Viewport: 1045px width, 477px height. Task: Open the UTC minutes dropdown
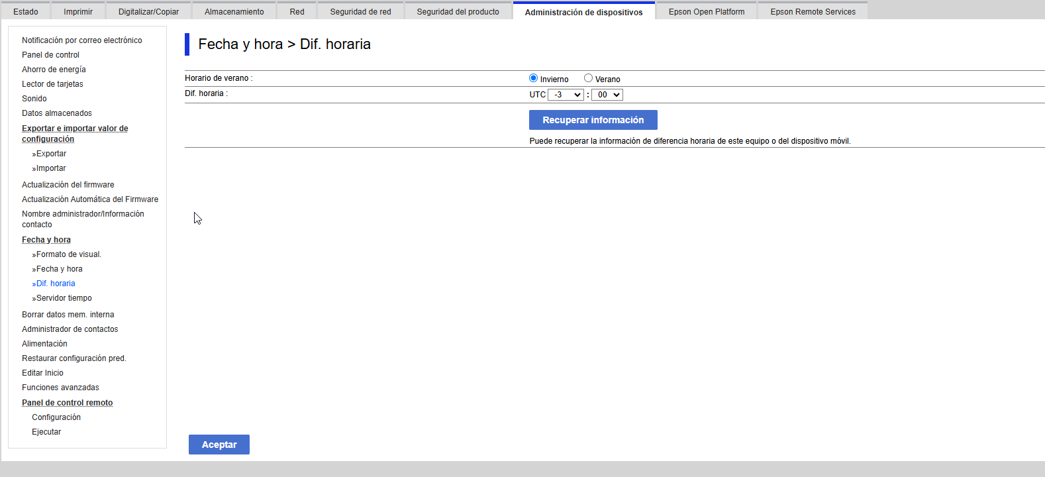click(607, 95)
